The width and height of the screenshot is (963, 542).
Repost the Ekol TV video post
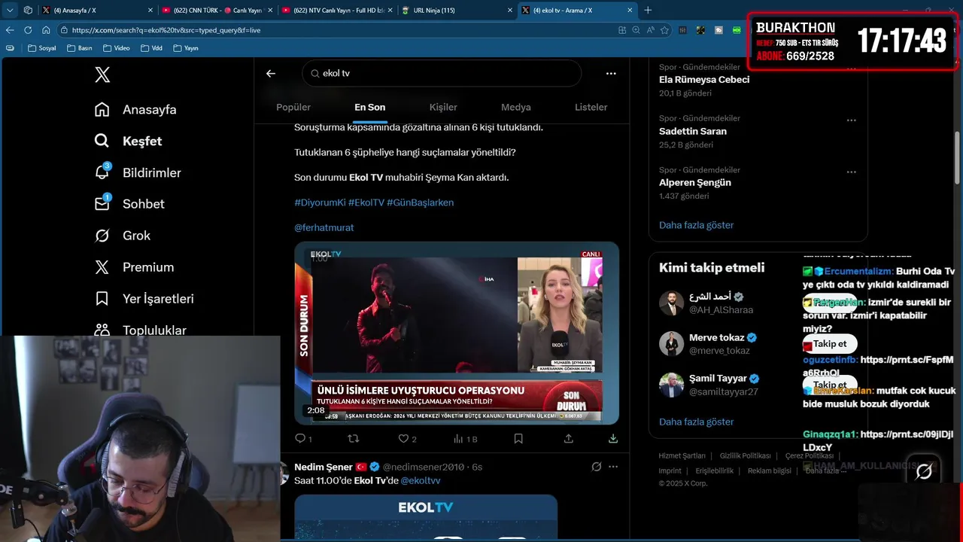(354, 438)
